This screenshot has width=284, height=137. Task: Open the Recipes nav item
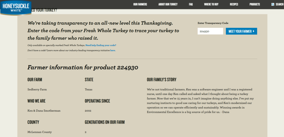tap(234, 4)
